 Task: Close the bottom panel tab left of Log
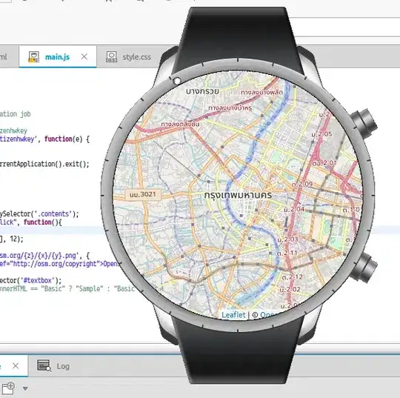click(16, 366)
